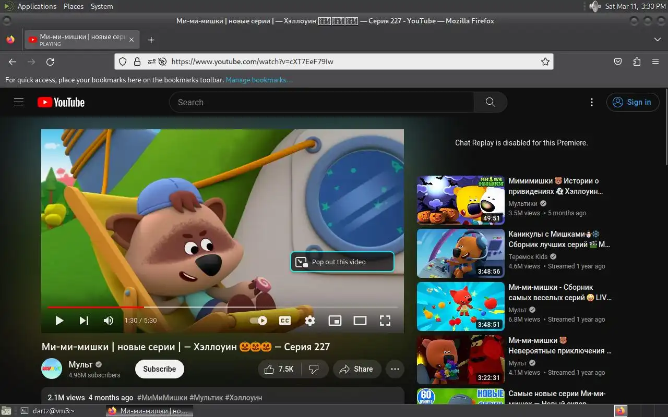668x417 pixels.
Task: Open the Теремок Kids channel
Action: 528,256
